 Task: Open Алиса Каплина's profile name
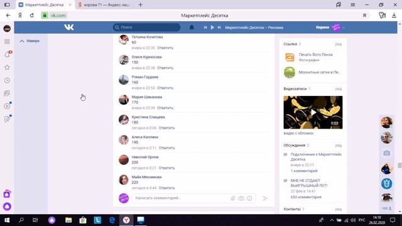tap(145, 137)
